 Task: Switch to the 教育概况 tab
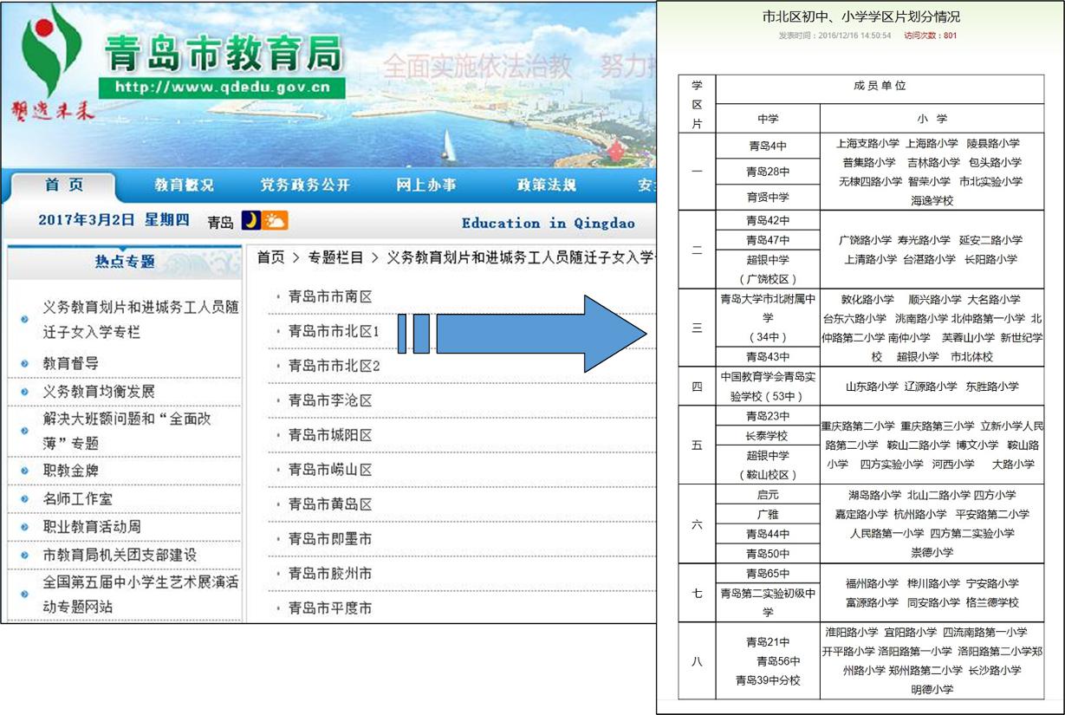[x=184, y=185]
